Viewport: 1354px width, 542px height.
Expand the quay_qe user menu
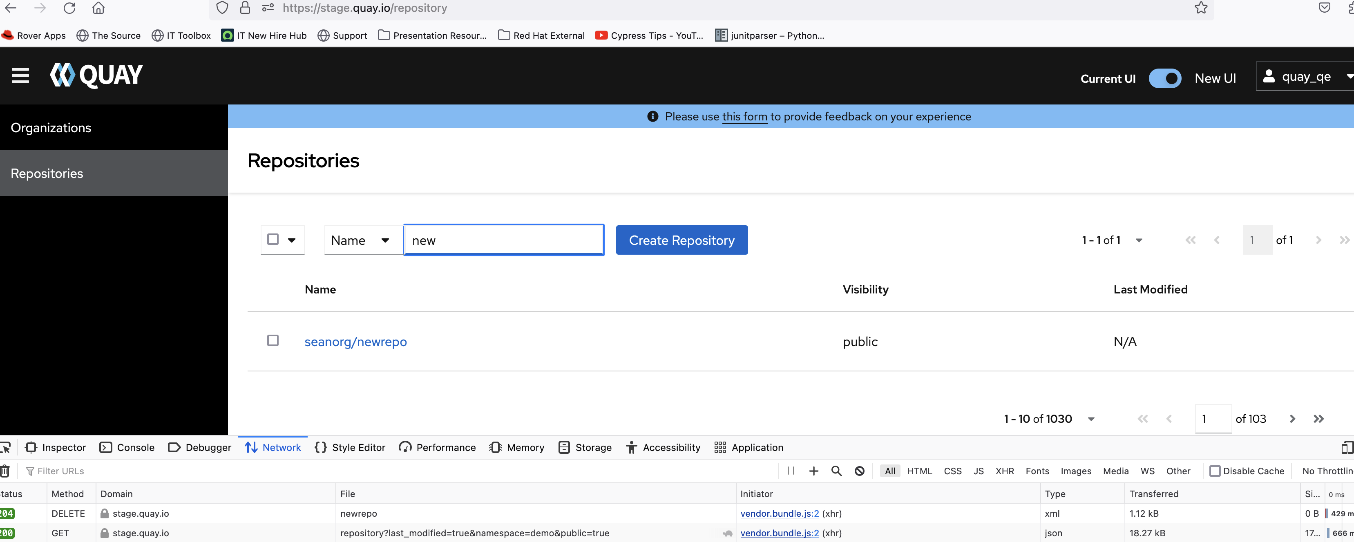[x=1306, y=77]
